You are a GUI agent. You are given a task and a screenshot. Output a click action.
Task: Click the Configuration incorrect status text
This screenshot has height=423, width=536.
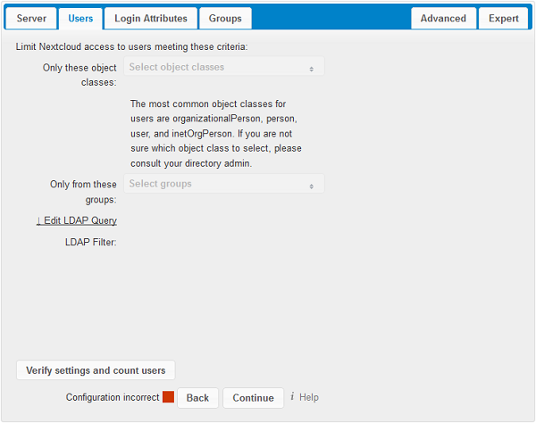113,398
